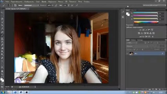
Task: Create new layer from Layers panel
Action: pos(159,89)
